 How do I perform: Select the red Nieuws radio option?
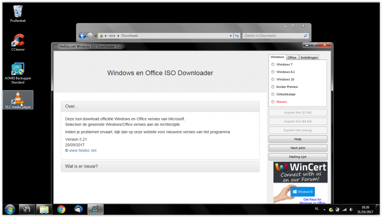[x=273, y=102]
